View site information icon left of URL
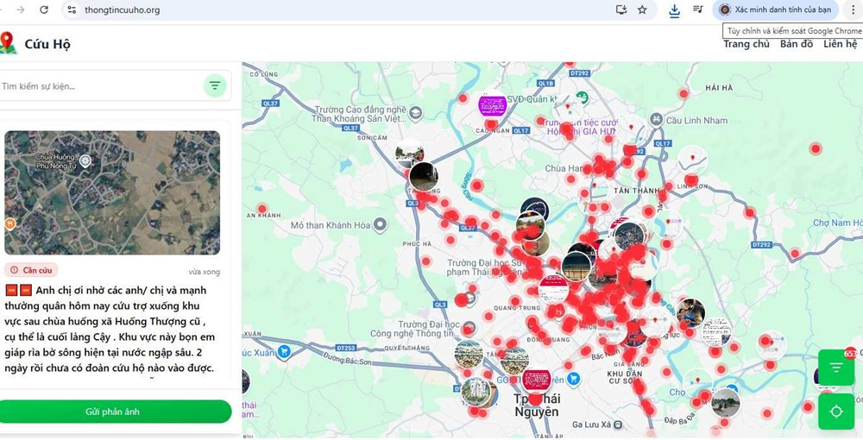 pos(72,10)
